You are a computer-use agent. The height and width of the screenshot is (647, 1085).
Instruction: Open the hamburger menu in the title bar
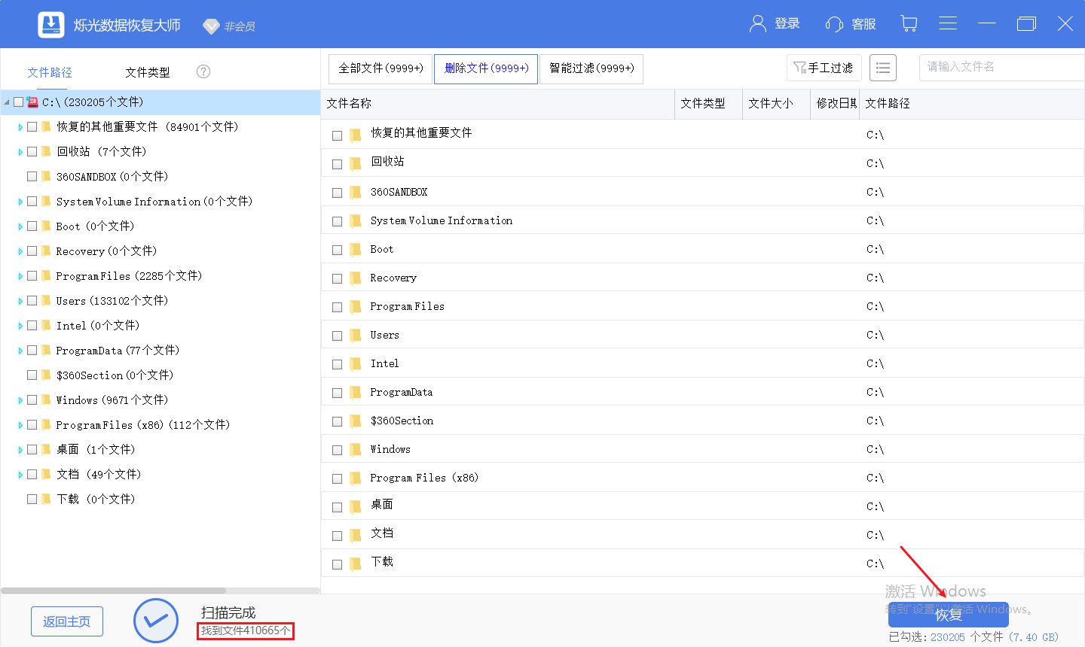948,23
